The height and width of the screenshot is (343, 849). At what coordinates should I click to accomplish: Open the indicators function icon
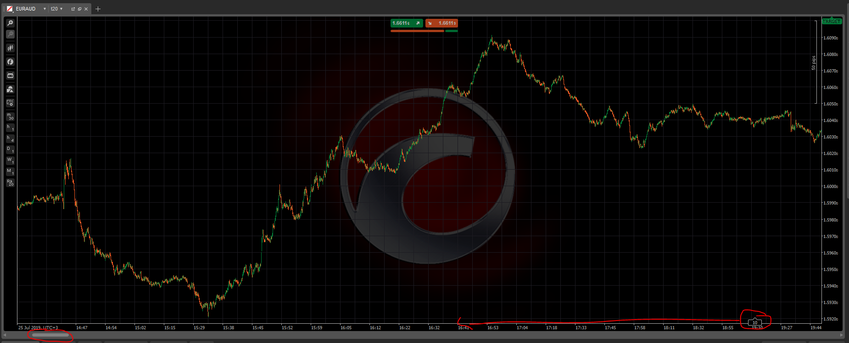coord(10,62)
